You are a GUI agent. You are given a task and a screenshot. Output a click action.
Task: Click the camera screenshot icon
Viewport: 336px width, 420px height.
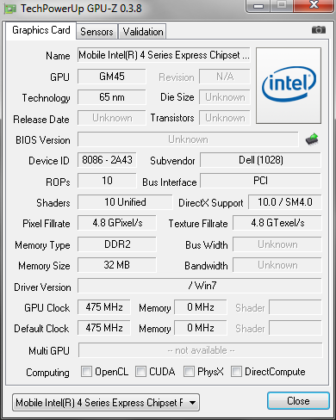[319, 30]
